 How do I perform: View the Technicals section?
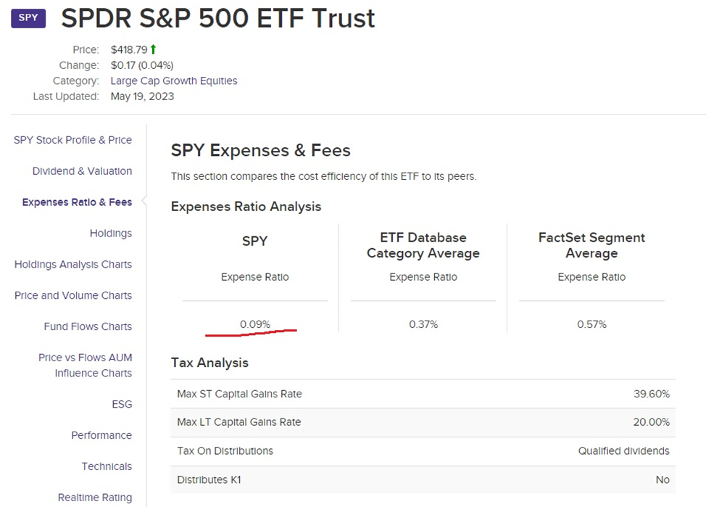click(x=107, y=466)
